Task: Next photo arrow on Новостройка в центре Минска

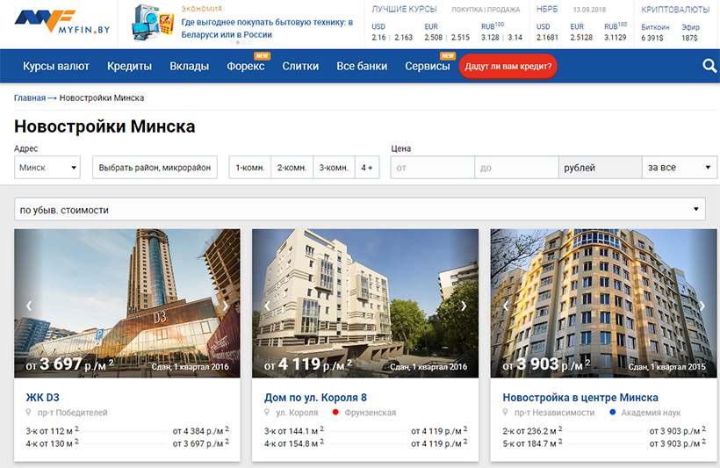Action: pos(702,306)
